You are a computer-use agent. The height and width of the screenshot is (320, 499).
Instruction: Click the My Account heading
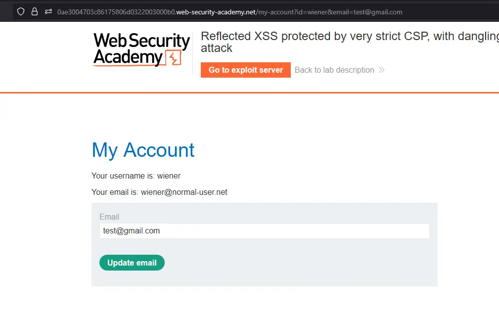[x=143, y=150]
